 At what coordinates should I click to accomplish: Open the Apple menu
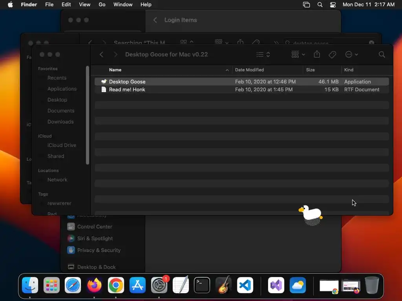click(10, 5)
